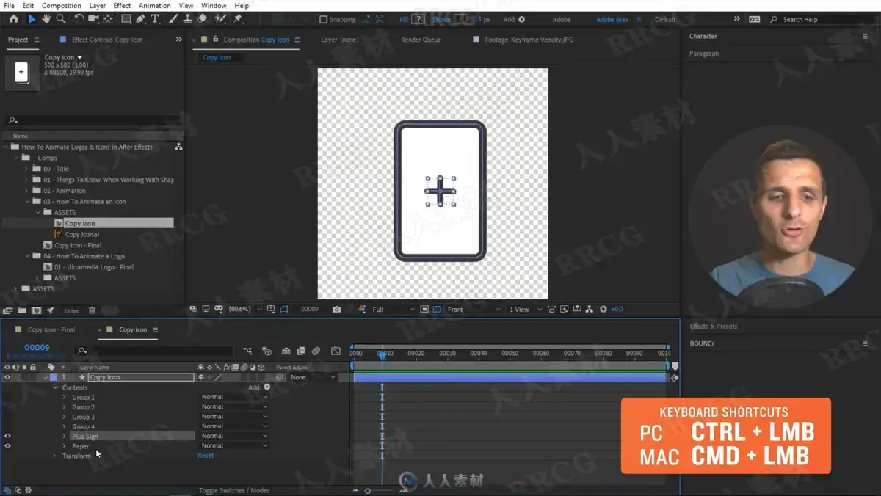
Task: Open the Sync Settings icon near search
Action: point(754,19)
